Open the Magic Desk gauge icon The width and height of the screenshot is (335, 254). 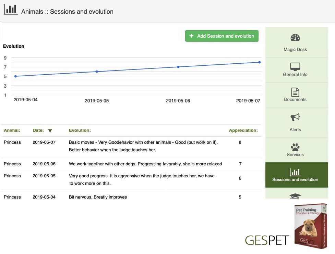(x=295, y=38)
